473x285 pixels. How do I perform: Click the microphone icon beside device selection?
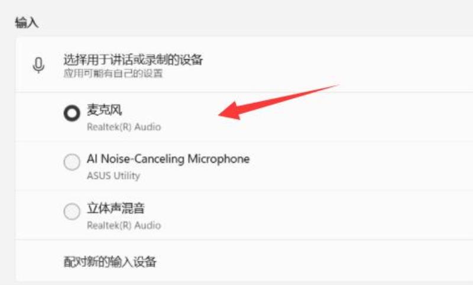point(38,65)
